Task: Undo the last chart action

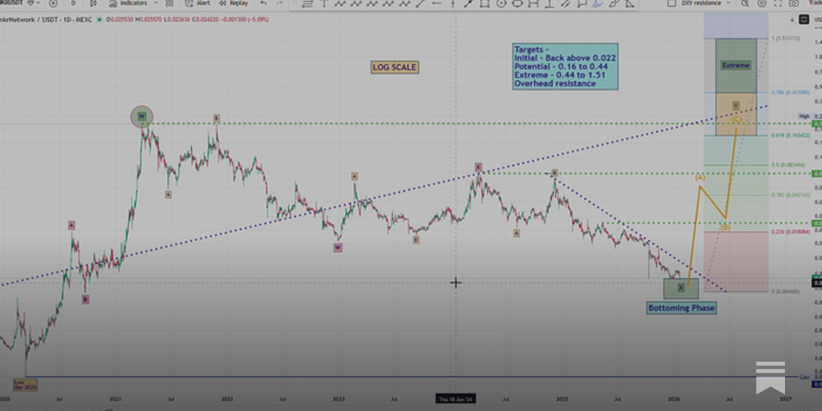Action: coord(264,3)
